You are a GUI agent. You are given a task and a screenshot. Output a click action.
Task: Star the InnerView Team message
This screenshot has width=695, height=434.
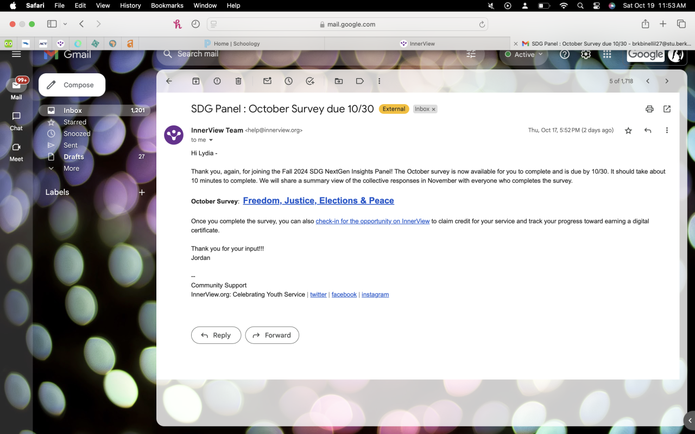[x=628, y=131]
